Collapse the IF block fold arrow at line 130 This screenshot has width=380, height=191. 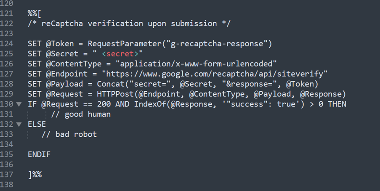pos(19,104)
